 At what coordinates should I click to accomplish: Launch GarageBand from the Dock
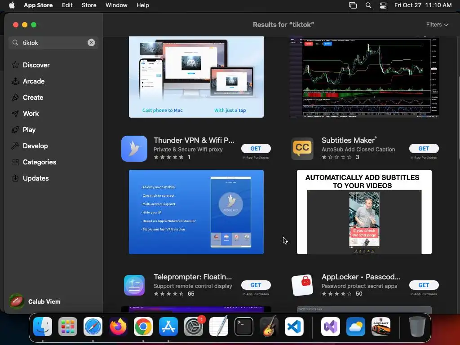(269, 327)
